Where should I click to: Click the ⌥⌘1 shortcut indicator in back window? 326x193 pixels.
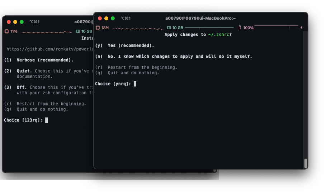pyautogui.click(x=34, y=22)
